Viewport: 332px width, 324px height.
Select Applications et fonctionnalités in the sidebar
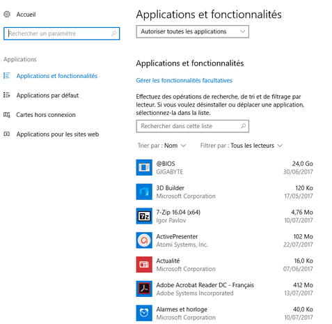[x=57, y=76]
